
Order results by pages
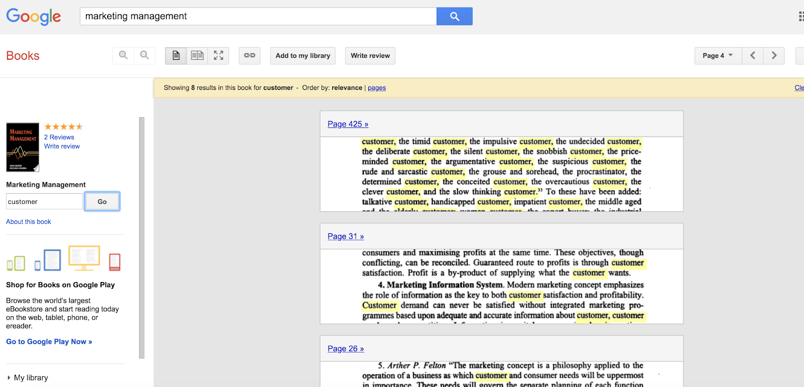pos(377,88)
